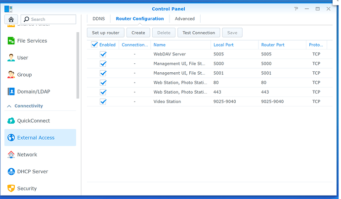Open the User settings icon
This screenshot has width=341, height=199.
point(11,58)
